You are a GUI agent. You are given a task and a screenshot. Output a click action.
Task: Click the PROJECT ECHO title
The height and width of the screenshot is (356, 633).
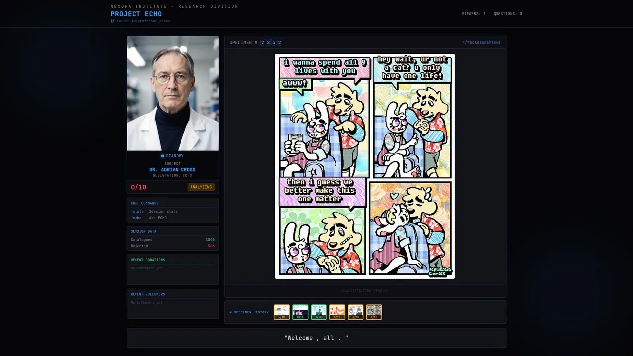[x=136, y=14]
